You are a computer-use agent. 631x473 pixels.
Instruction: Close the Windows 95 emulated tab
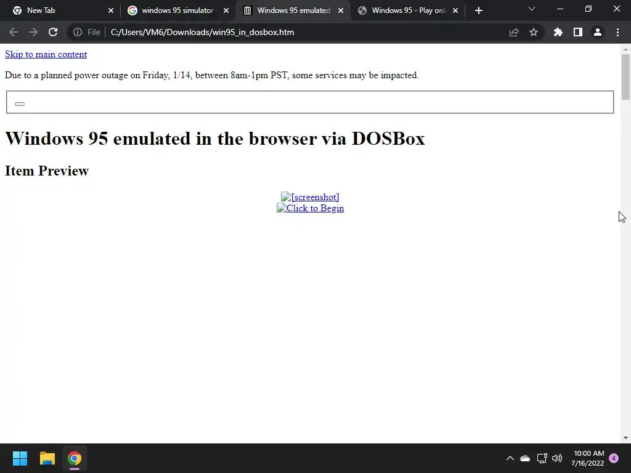pos(341,11)
